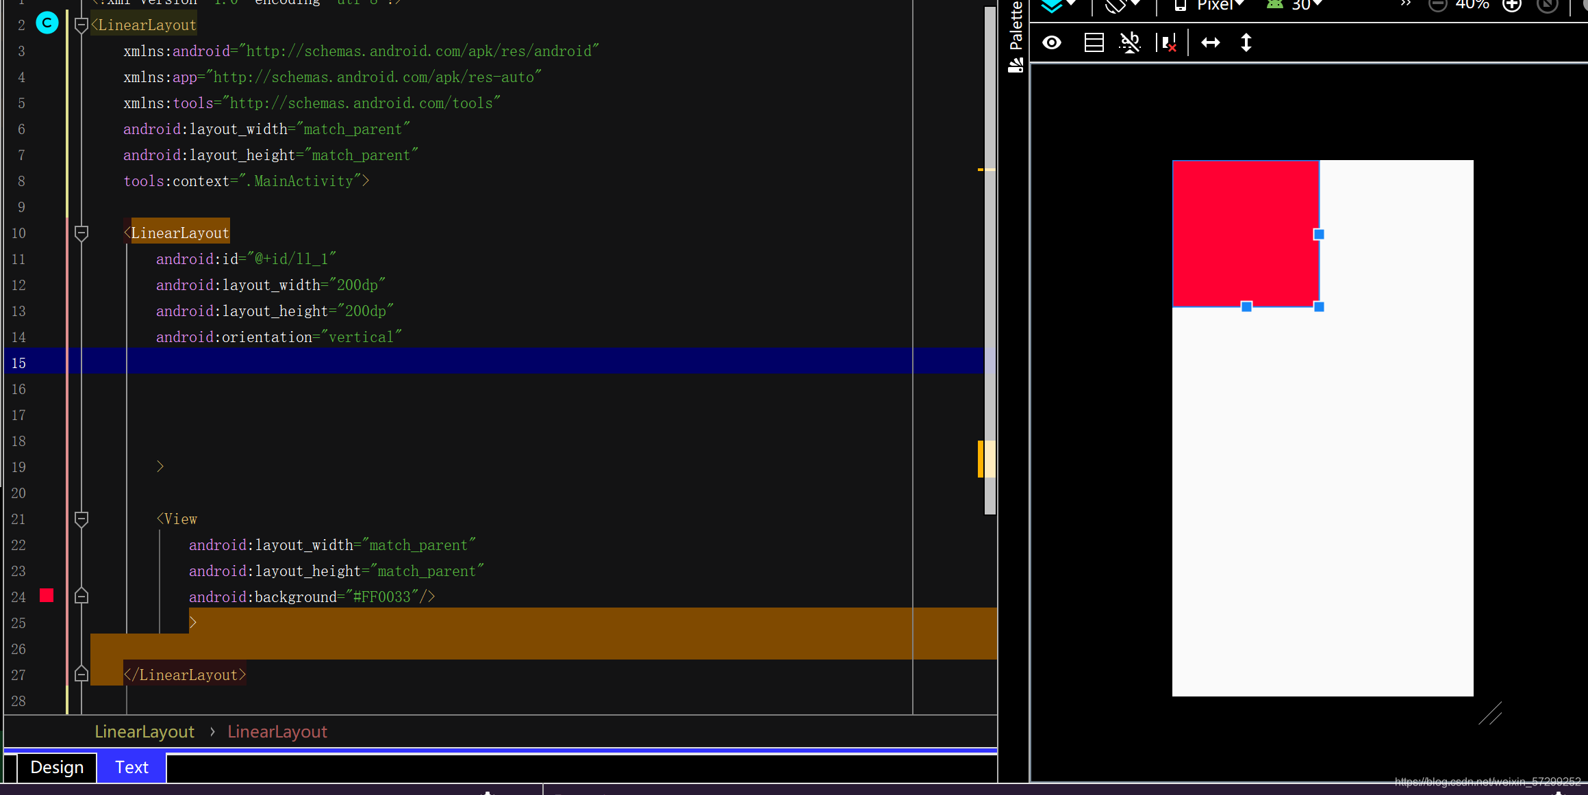Screen dimensions: 1588x795
Task: Click the editor vertical scrollbar
Action: pyautogui.click(x=990, y=260)
